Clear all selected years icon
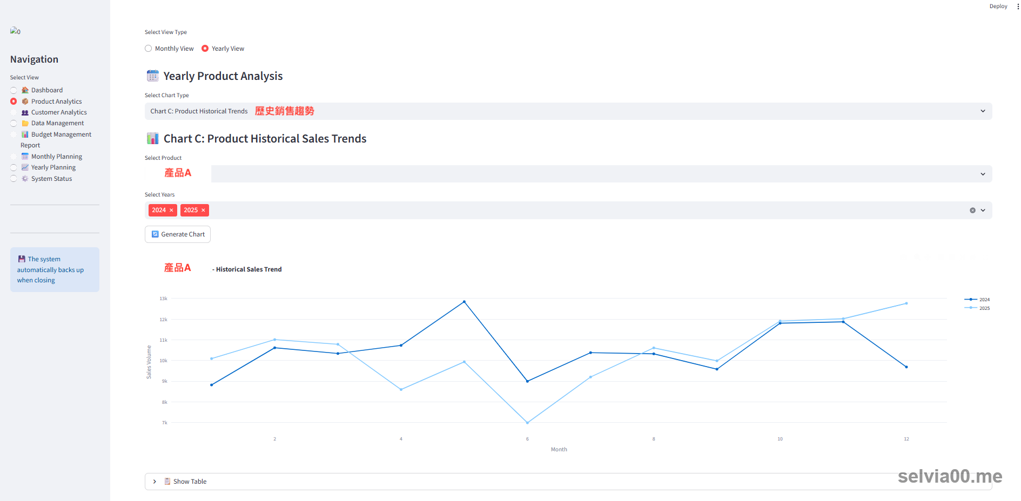Screen dimensions: 1021x501 coord(972,211)
